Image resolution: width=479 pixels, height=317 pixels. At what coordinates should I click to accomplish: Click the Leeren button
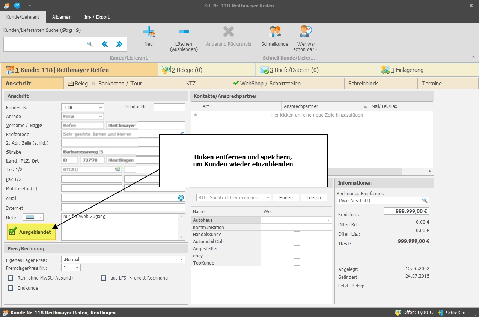pyautogui.click(x=314, y=197)
